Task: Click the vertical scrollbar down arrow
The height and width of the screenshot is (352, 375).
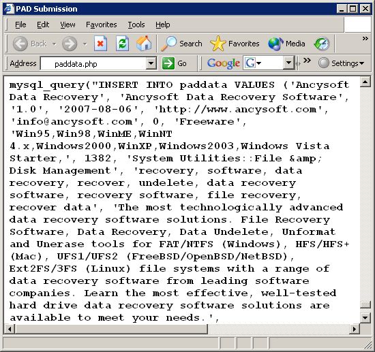Action: pyautogui.click(x=365, y=318)
